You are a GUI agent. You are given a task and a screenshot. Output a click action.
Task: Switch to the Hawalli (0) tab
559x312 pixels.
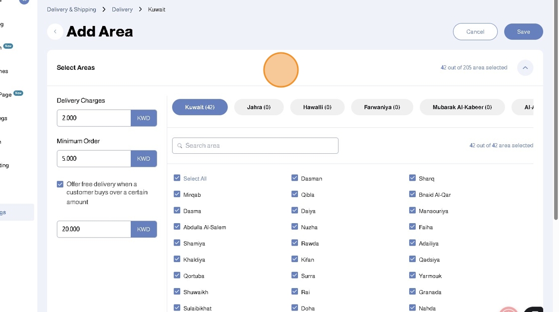[317, 107]
